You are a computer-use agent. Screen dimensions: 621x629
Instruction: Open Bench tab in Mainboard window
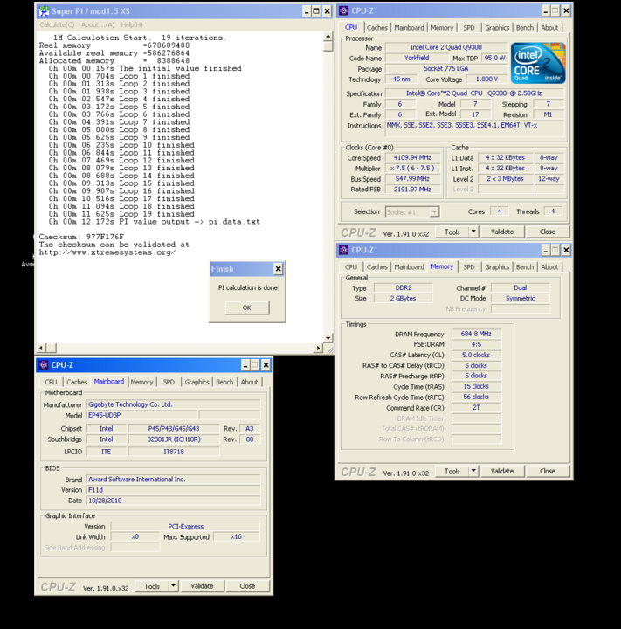[224, 382]
